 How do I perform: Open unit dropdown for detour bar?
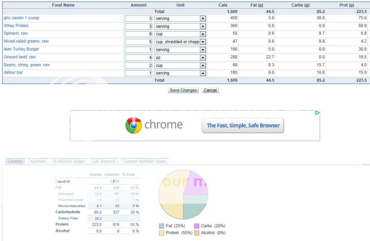(203, 73)
